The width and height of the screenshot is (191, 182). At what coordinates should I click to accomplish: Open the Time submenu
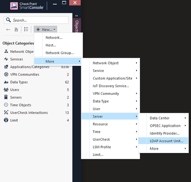pos(110,131)
